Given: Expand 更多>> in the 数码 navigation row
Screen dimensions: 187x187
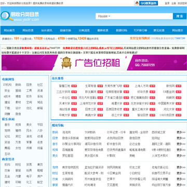Looking at the screenshot, I should coord(181,132).
